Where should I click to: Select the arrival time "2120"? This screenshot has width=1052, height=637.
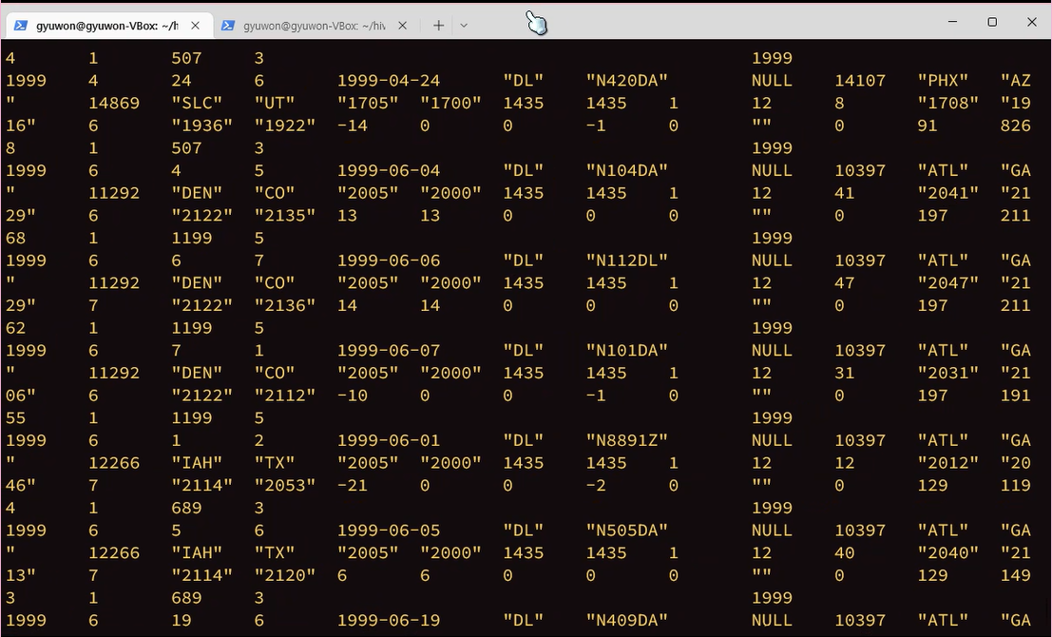click(x=284, y=575)
